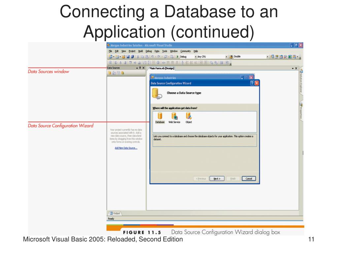
Task: Open Toolbox via hammer-wrench icon
Action: pyautogui.click(x=286, y=57)
